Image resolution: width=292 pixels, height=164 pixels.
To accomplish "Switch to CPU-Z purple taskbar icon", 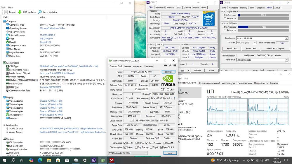I will pos(94,160).
